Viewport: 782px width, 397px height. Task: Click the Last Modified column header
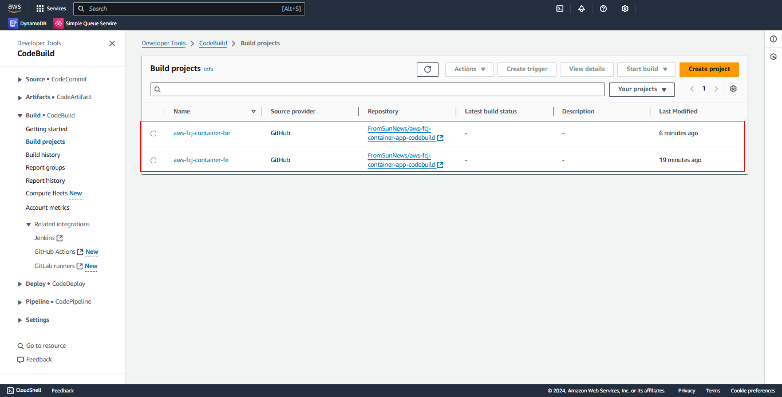(x=678, y=112)
